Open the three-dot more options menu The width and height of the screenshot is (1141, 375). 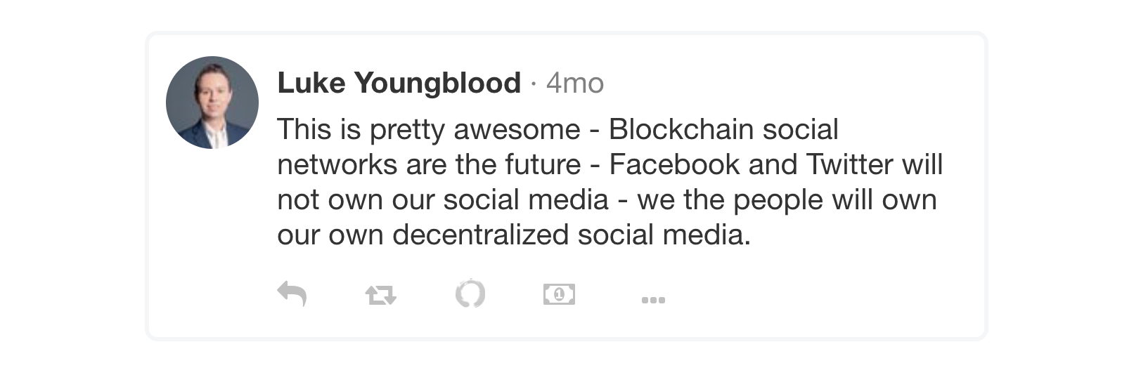pos(653,300)
